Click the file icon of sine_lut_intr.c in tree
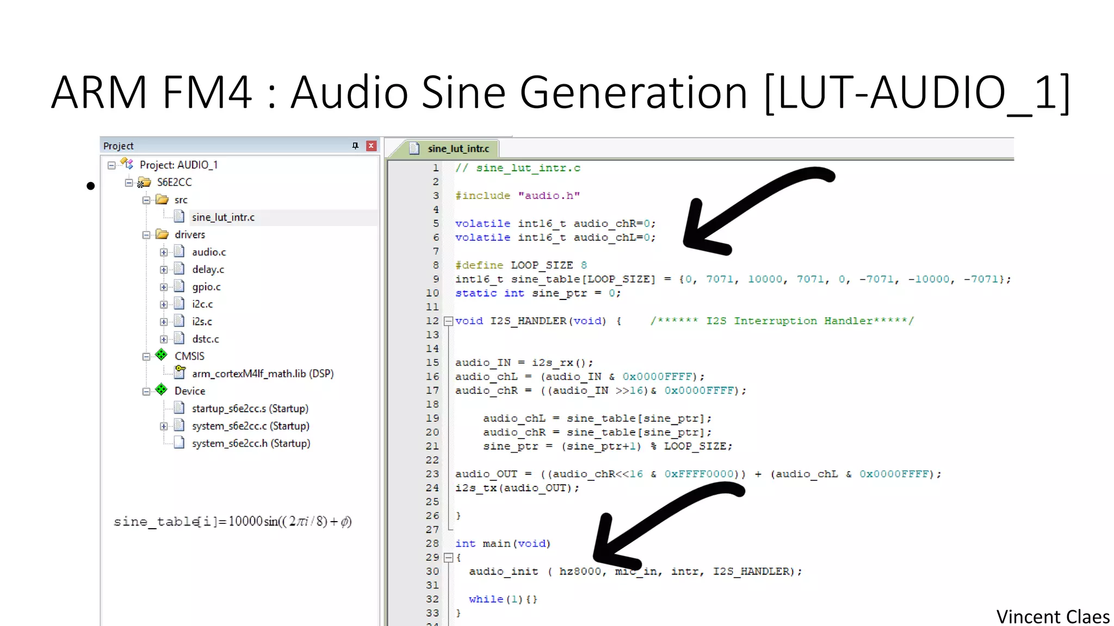 179,216
